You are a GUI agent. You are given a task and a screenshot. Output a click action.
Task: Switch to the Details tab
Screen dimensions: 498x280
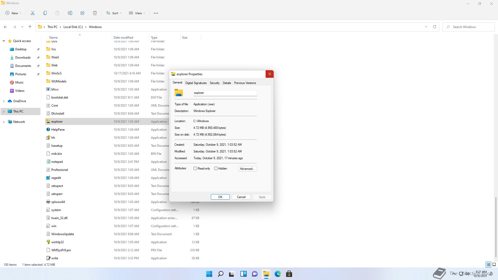pyautogui.click(x=227, y=83)
